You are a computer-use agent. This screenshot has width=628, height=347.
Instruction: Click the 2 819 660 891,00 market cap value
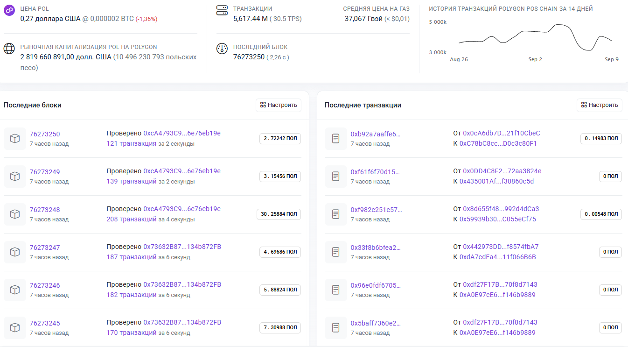pos(66,57)
